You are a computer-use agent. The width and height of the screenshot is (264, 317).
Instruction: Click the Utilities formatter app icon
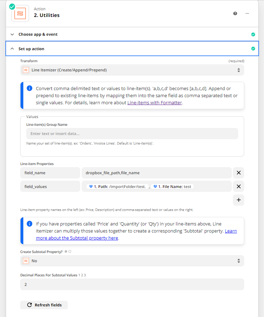pyautogui.click(x=20, y=13)
